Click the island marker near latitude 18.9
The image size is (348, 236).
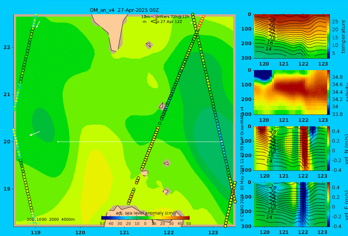point(166,191)
